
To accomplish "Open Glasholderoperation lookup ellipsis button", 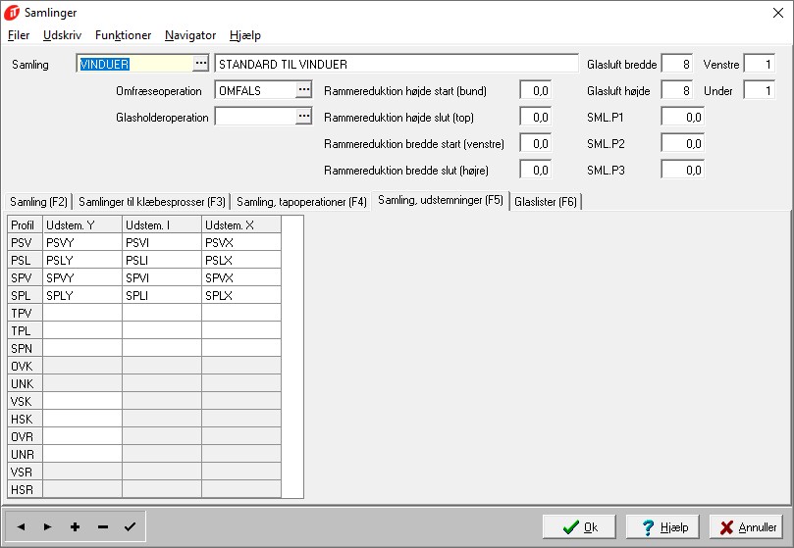I will click(304, 116).
